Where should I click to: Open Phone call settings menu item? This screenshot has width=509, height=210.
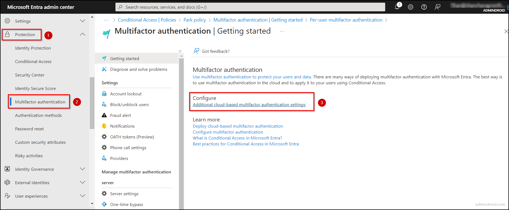[128, 148]
